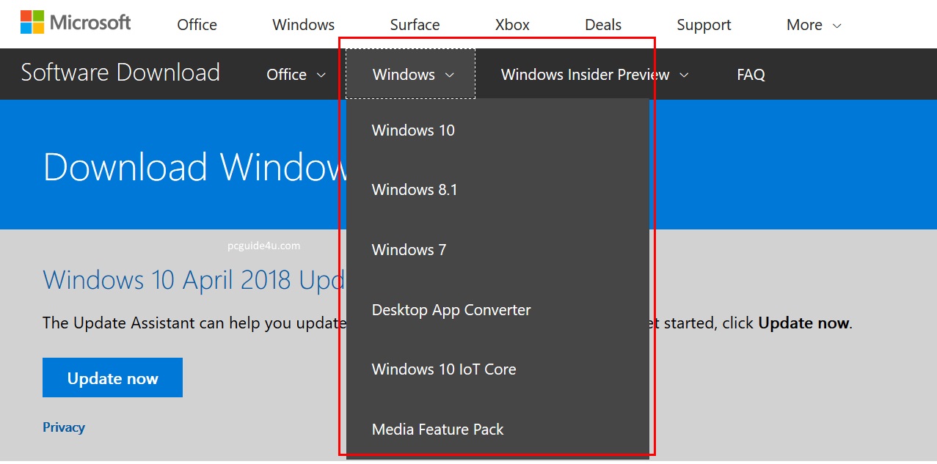Screen dimensions: 937x464
Task: Choose Windows 8.1 in the dropdown
Action: click(x=415, y=190)
